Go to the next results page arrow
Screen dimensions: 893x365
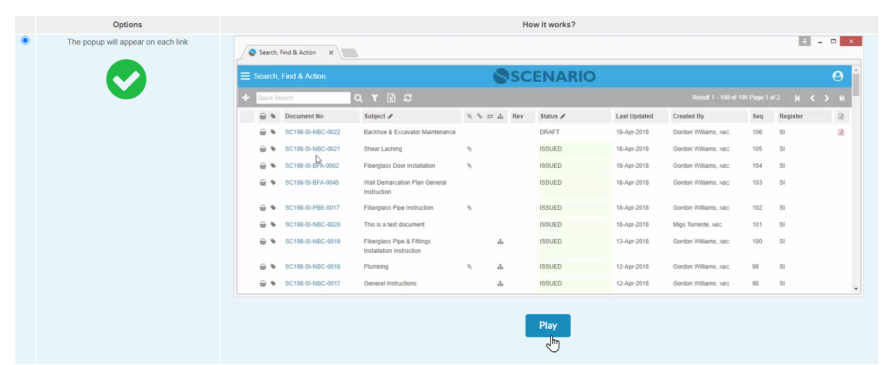tap(827, 98)
